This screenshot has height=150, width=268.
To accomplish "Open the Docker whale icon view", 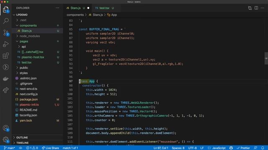I will click(x=6, y=79).
